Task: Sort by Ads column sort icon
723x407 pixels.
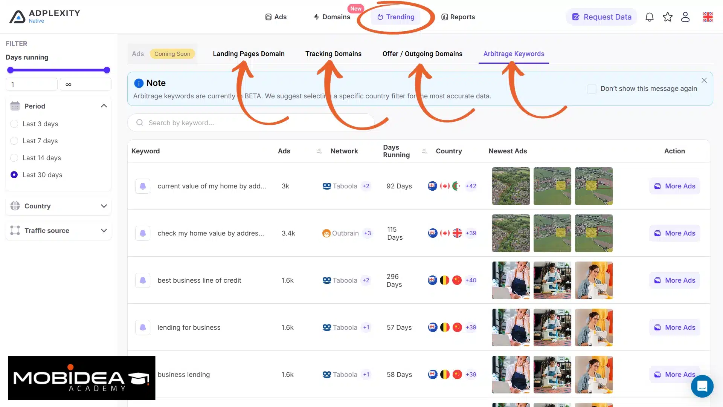Action: [x=319, y=151]
